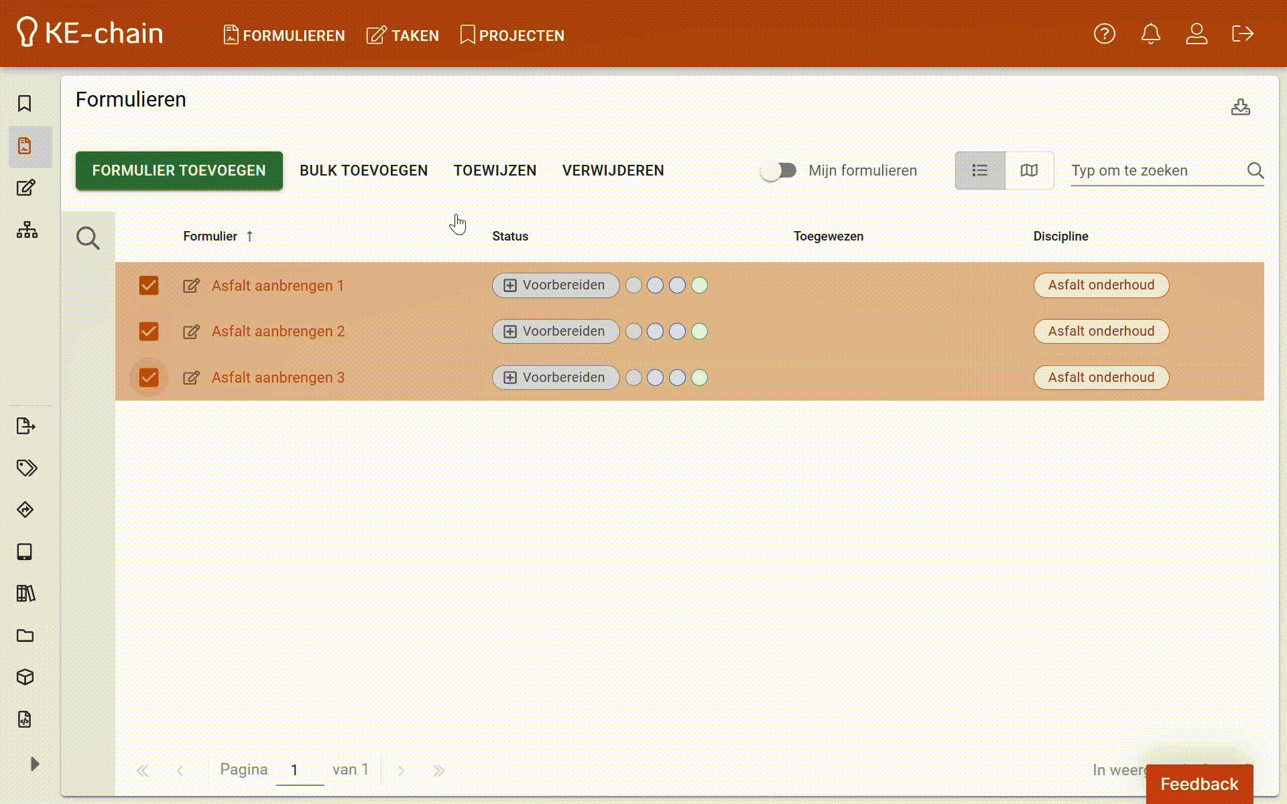Open the tags icon in sidebar
The width and height of the screenshot is (1287, 804).
point(27,468)
